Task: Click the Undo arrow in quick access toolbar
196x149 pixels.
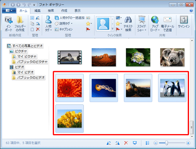Action: pyautogui.click(x=24, y=5)
